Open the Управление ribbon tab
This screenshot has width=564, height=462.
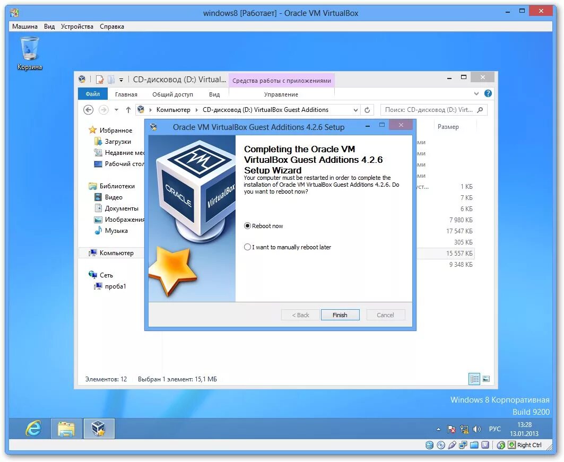pos(281,94)
